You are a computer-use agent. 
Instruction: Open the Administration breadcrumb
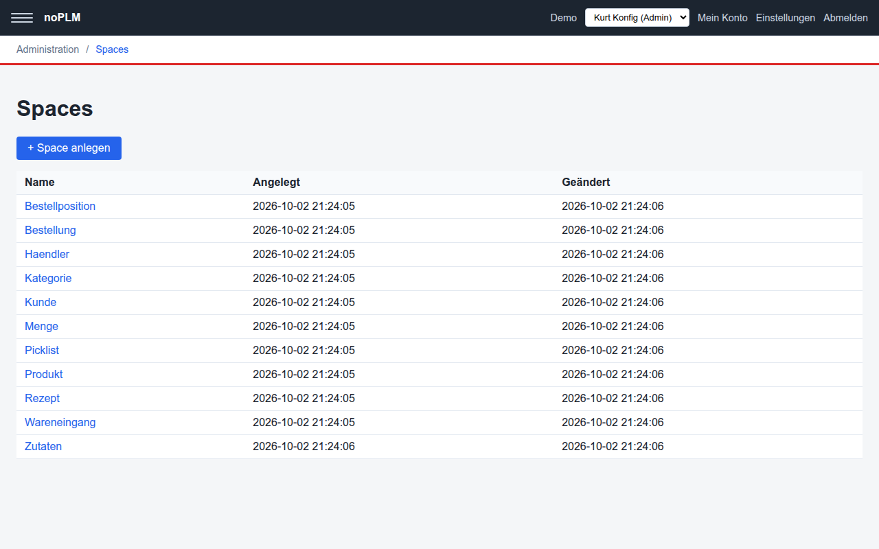point(48,49)
